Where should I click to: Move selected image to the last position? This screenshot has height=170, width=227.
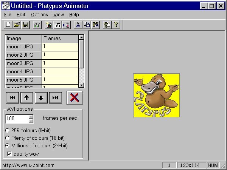tap(56, 98)
